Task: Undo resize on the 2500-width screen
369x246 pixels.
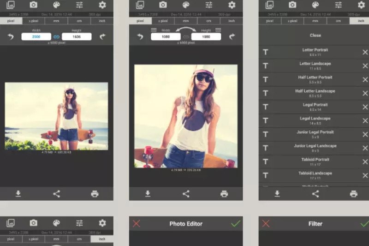Action: pyautogui.click(x=11, y=36)
